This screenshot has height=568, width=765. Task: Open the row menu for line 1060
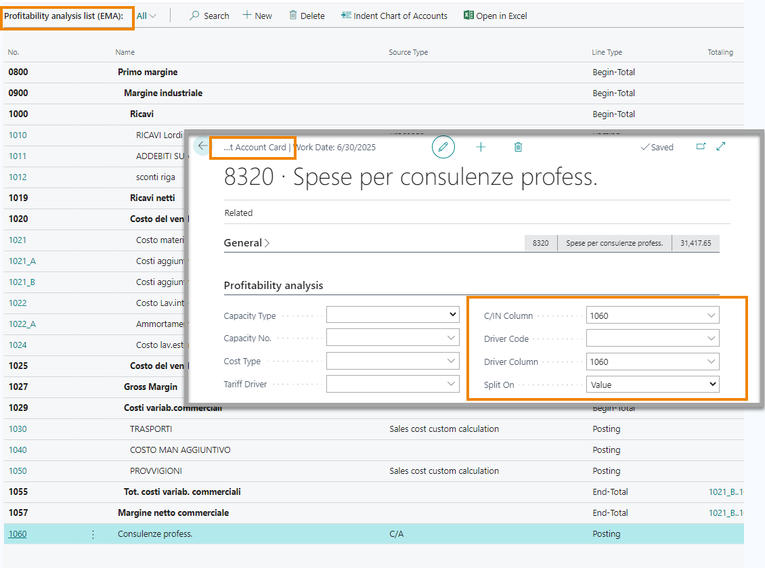[93, 534]
